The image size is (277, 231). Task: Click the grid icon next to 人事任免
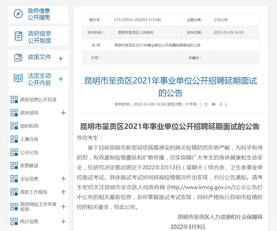[x=14, y=139]
